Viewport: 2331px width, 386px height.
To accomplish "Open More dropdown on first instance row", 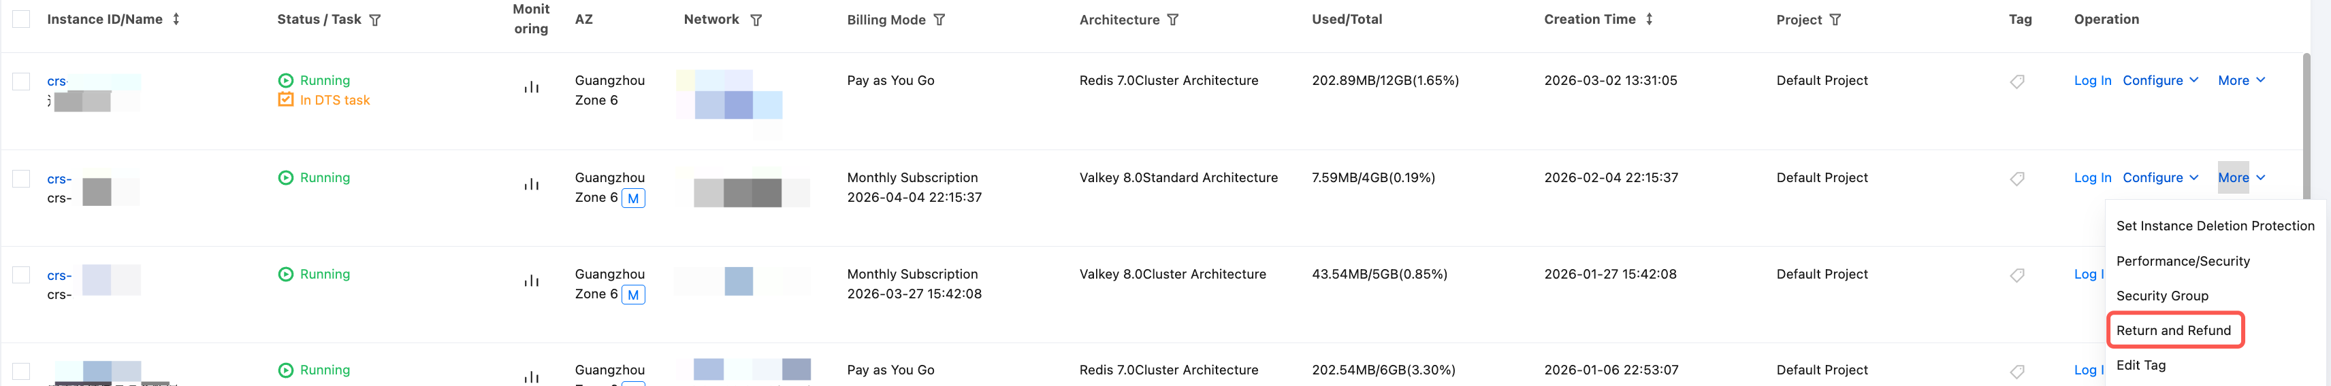I will pos(2240,80).
